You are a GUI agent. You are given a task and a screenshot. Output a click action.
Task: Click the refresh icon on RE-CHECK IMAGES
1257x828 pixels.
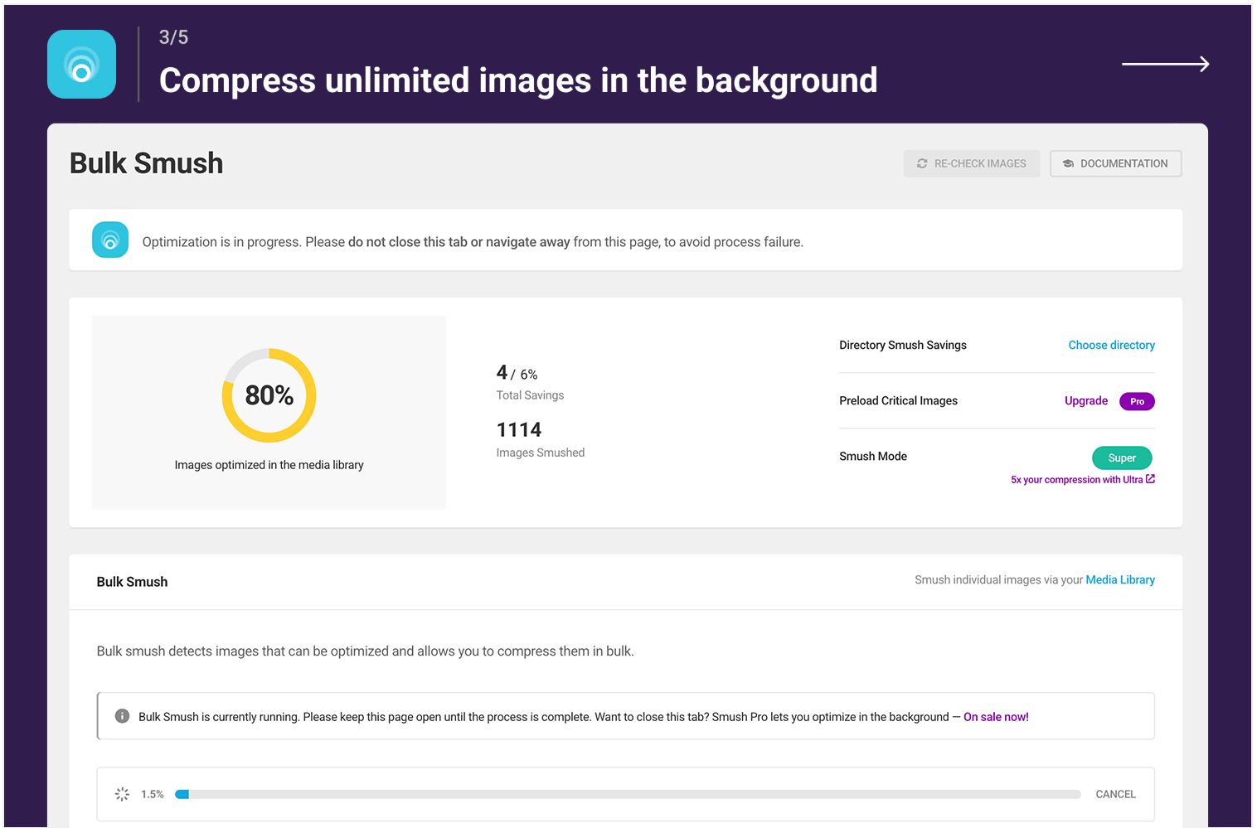tap(922, 163)
